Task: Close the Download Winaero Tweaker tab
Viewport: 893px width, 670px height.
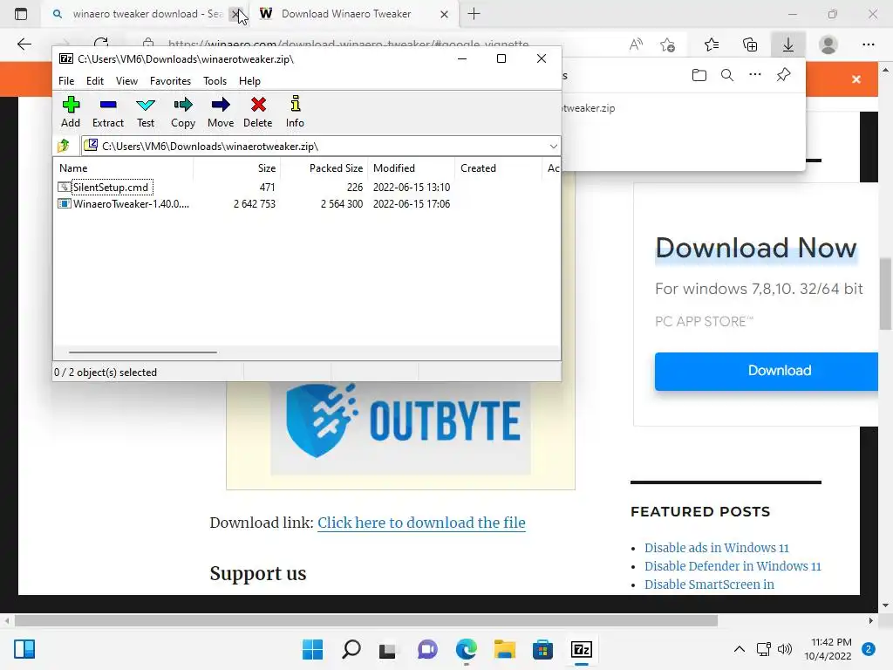Action: pos(444,14)
